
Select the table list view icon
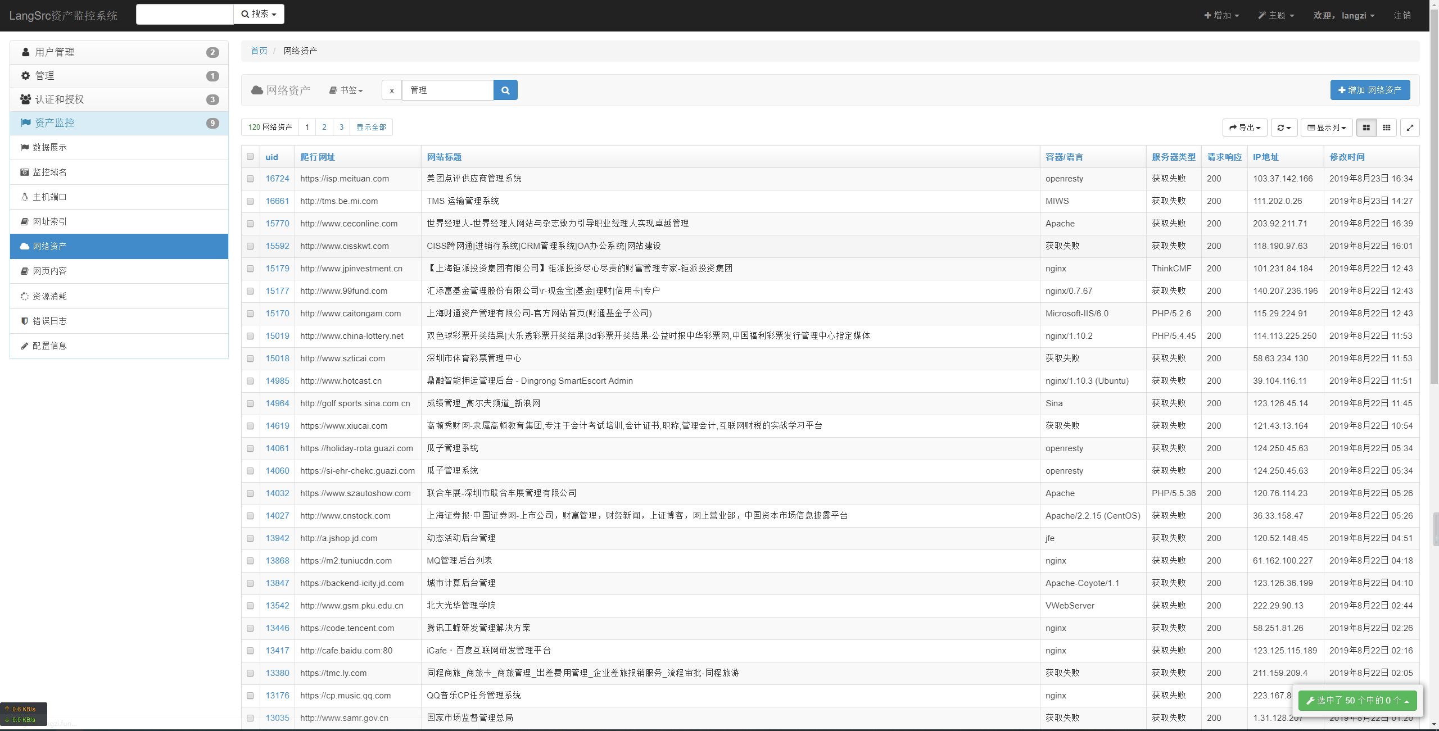click(1366, 128)
